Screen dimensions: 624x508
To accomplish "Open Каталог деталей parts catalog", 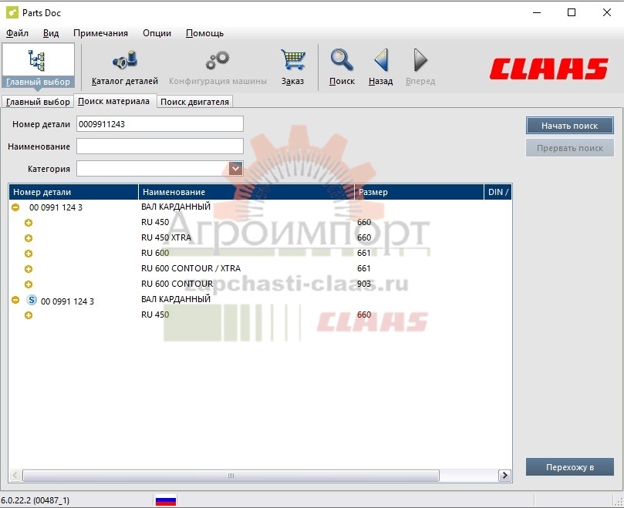I will (124, 68).
